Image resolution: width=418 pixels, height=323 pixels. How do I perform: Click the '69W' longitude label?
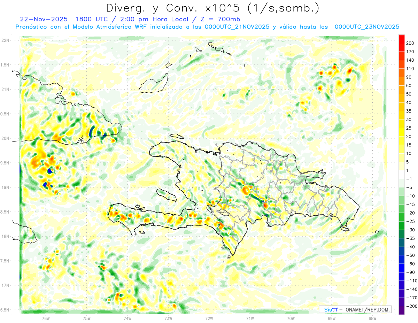pos(332,318)
